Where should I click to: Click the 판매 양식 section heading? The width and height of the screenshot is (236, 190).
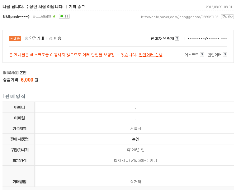[x=15, y=96]
